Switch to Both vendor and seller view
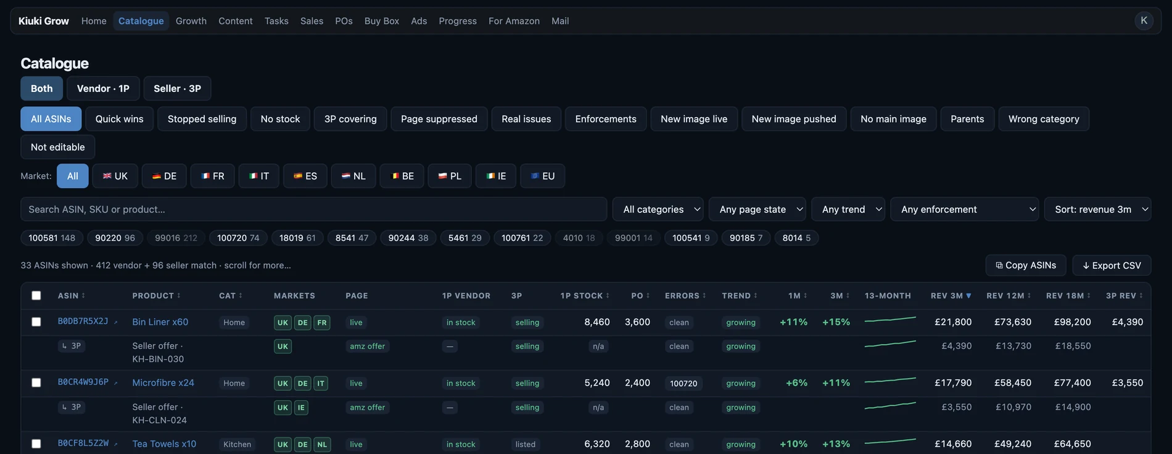This screenshot has width=1172, height=454. click(x=41, y=88)
